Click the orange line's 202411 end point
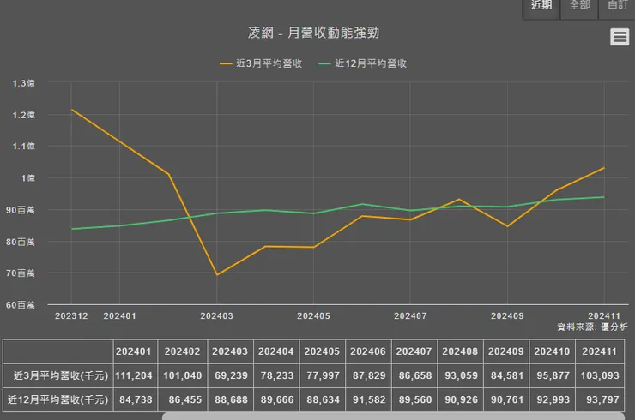The image size is (635, 420). 604,167
